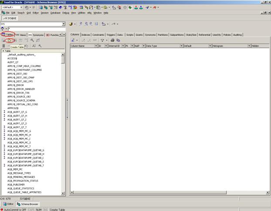Click the red arrow icon at toolbar end
The width and height of the screenshot is (271, 211).
pos(155,7)
